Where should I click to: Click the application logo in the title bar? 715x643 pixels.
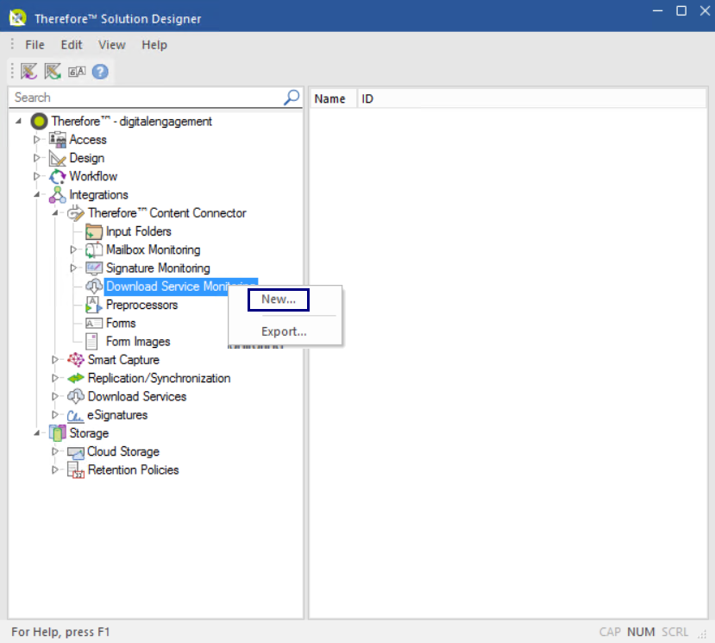pyautogui.click(x=18, y=18)
